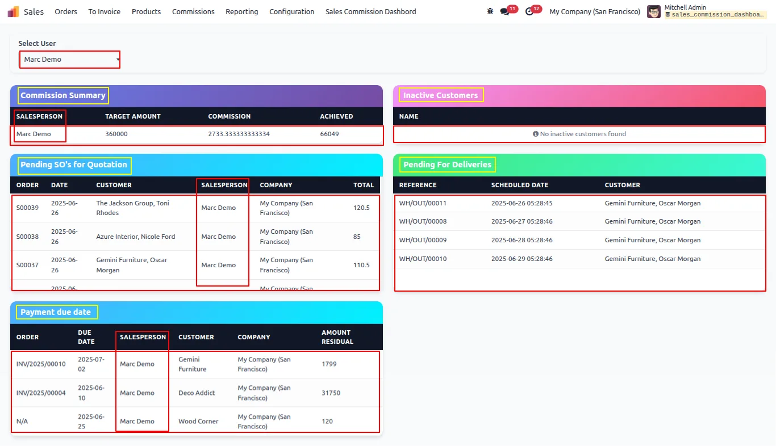Click the Commission Summary heading
This screenshot has width=776, height=446.
point(63,95)
